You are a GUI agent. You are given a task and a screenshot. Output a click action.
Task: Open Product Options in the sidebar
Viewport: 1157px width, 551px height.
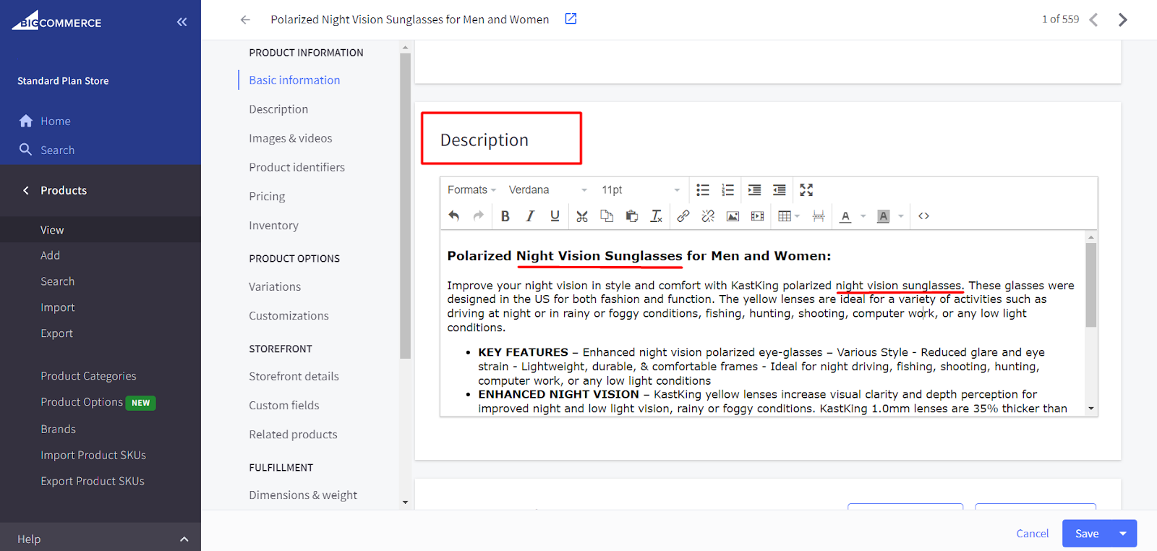82,402
